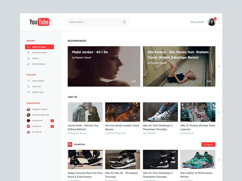Viewport: 242px width, 181px height.
Task: Click the nicekicks section logo icon
Action: point(70,144)
